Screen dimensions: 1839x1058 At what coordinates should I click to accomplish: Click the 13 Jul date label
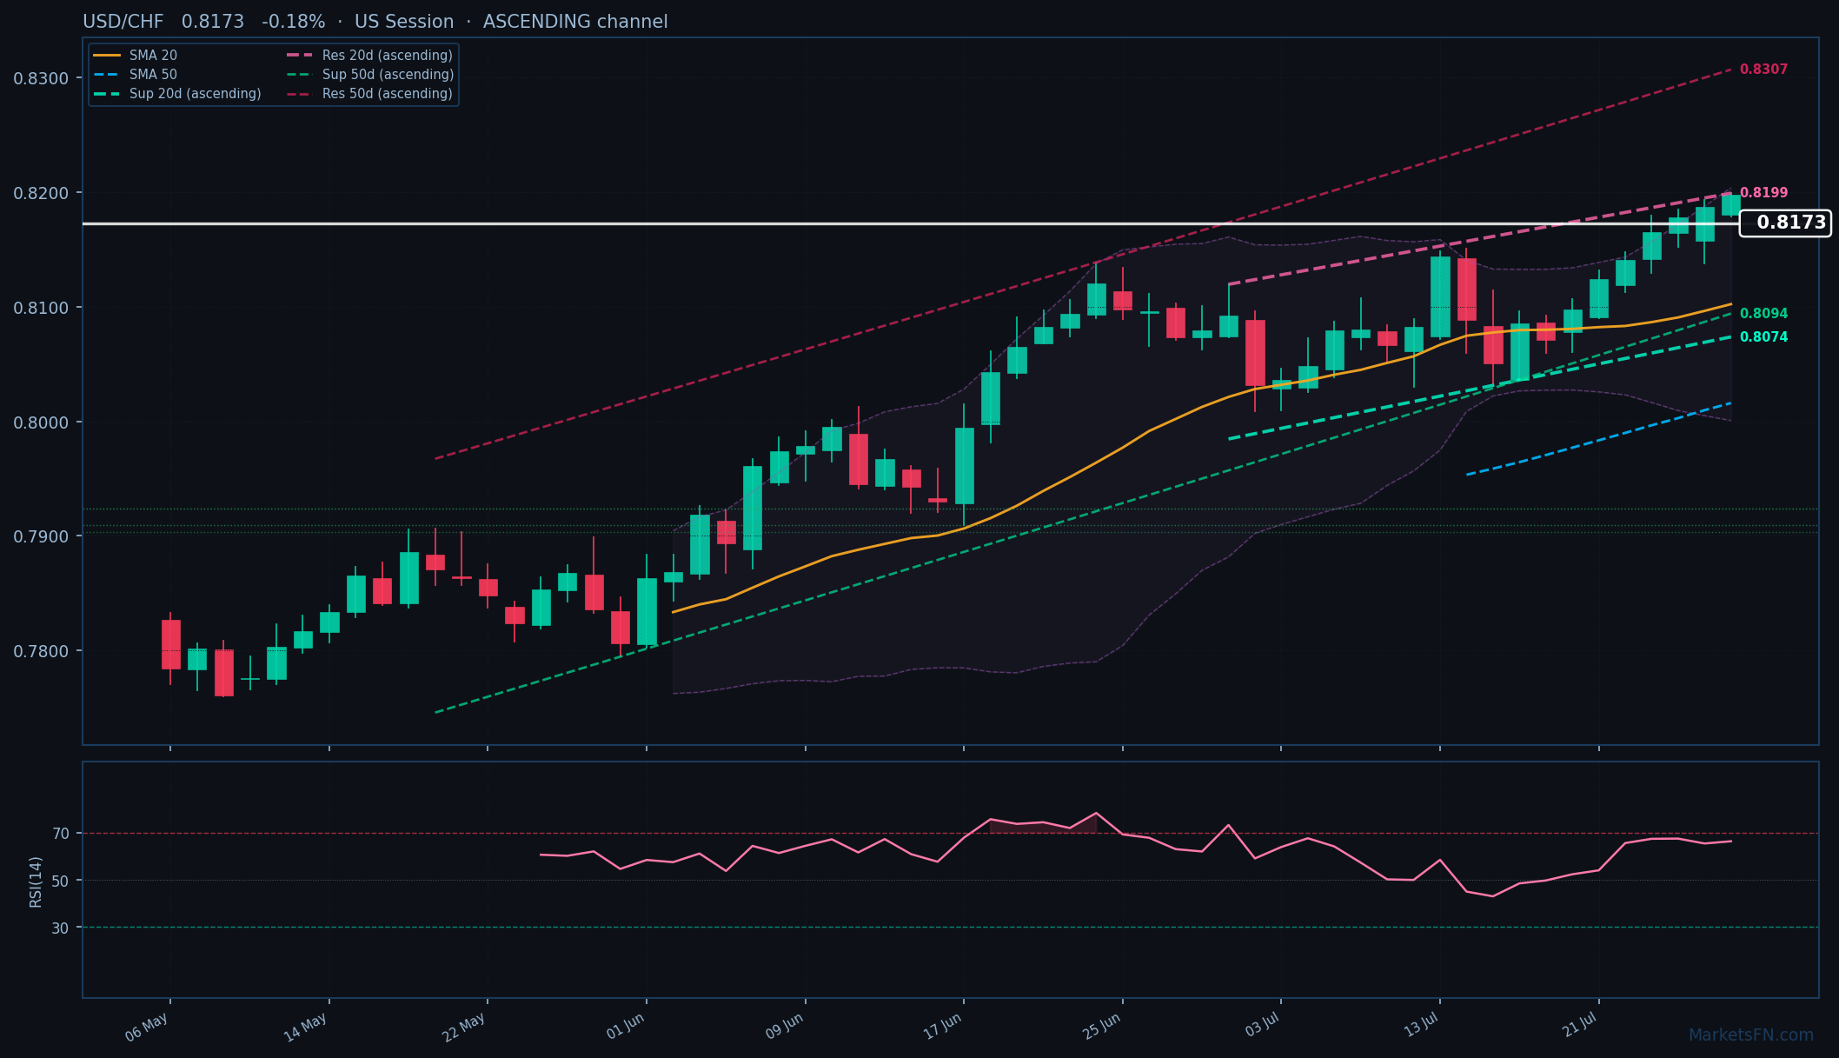pos(1421,1026)
